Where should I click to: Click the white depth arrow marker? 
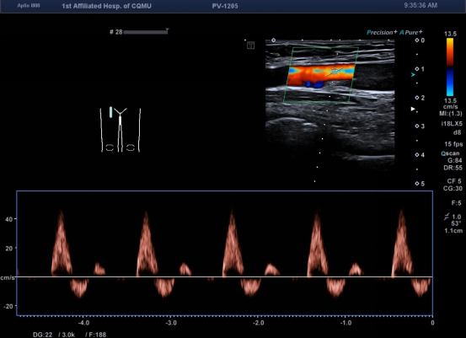click(413, 109)
